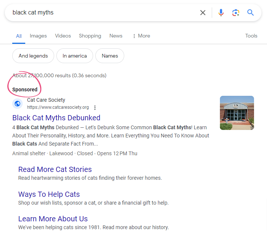Click the Cat Care Society building thumbnail

(237, 113)
